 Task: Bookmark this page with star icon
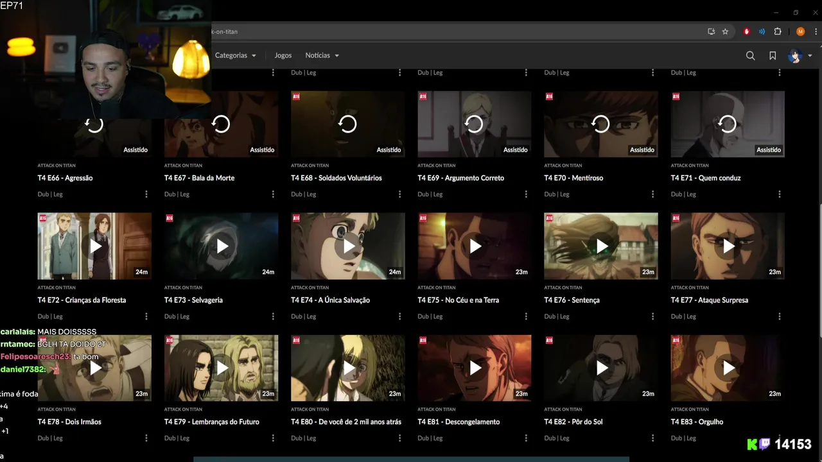(x=725, y=31)
